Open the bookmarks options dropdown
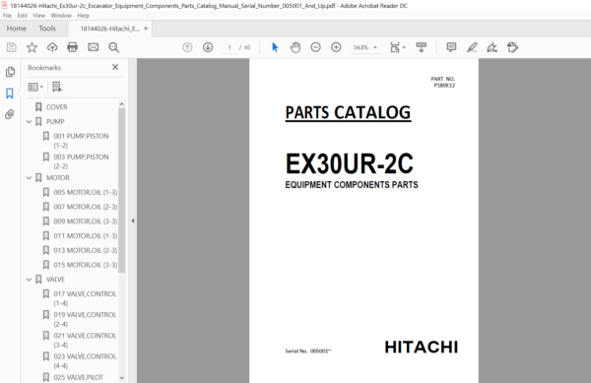Screen dimensions: 591x383 (35, 87)
